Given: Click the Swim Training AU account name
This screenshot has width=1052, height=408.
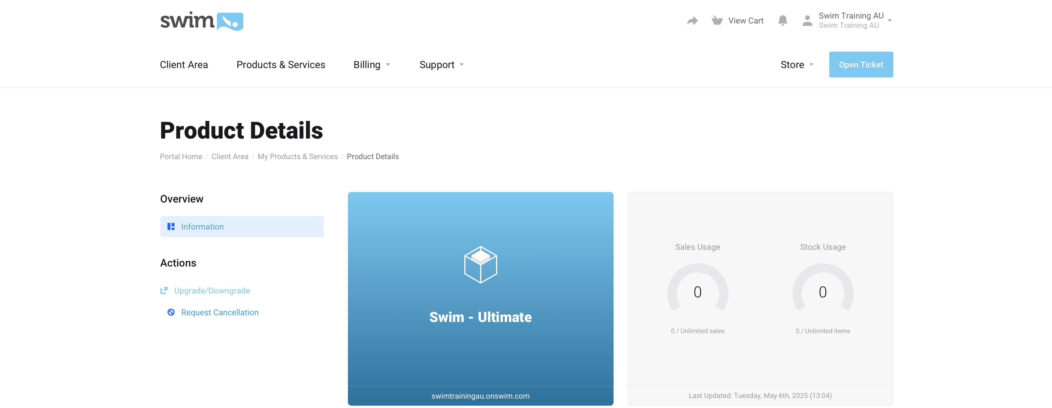Looking at the screenshot, I should click(851, 16).
